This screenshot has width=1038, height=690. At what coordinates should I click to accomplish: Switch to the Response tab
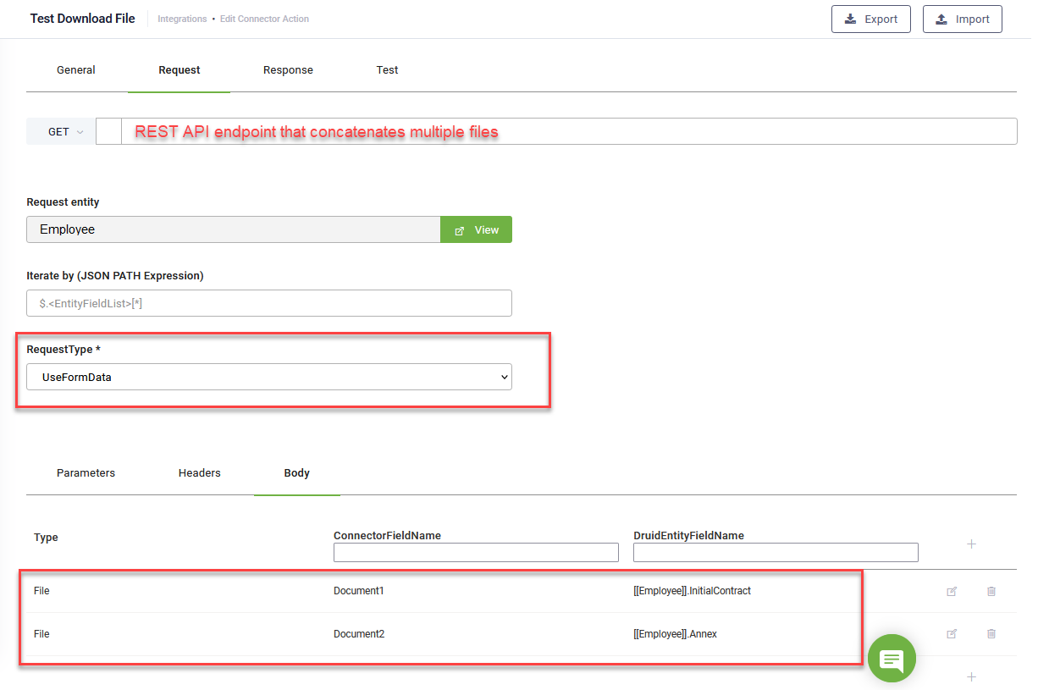pyautogui.click(x=288, y=70)
